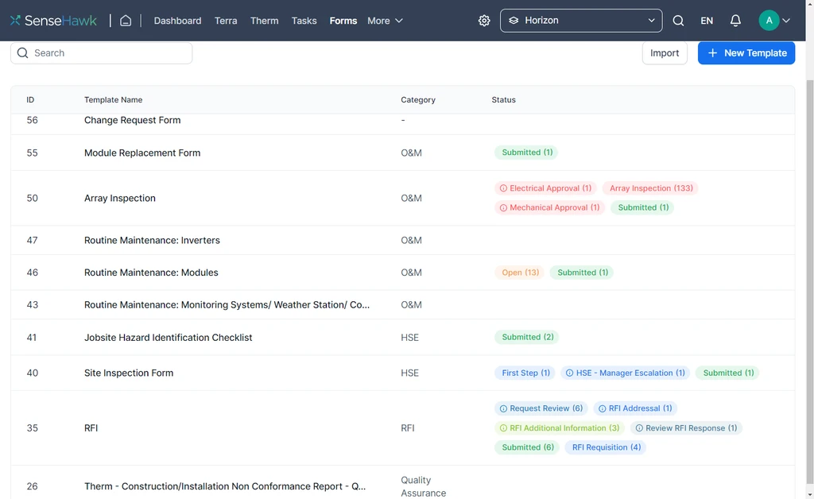Image resolution: width=814 pixels, height=499 pixels.
Task: Switch to the Dashboard tab
Action: point(177,21)
